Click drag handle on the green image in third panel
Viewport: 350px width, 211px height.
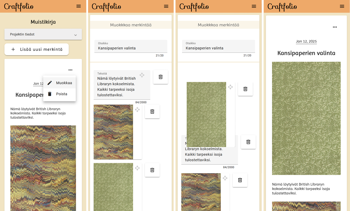point(230,87)
